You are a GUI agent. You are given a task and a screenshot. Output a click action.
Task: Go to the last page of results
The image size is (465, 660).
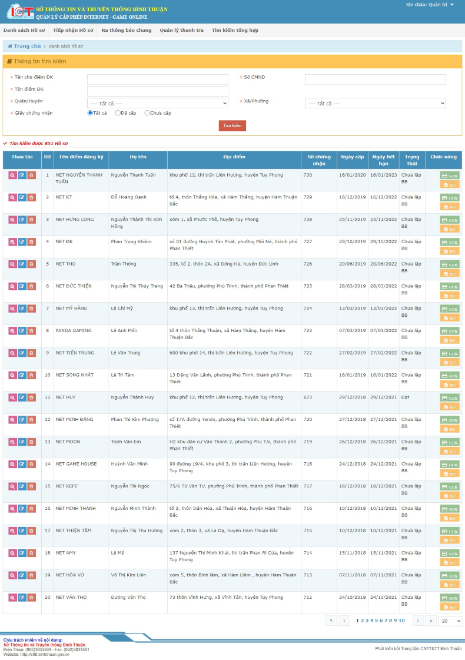[x=431, y=621]
